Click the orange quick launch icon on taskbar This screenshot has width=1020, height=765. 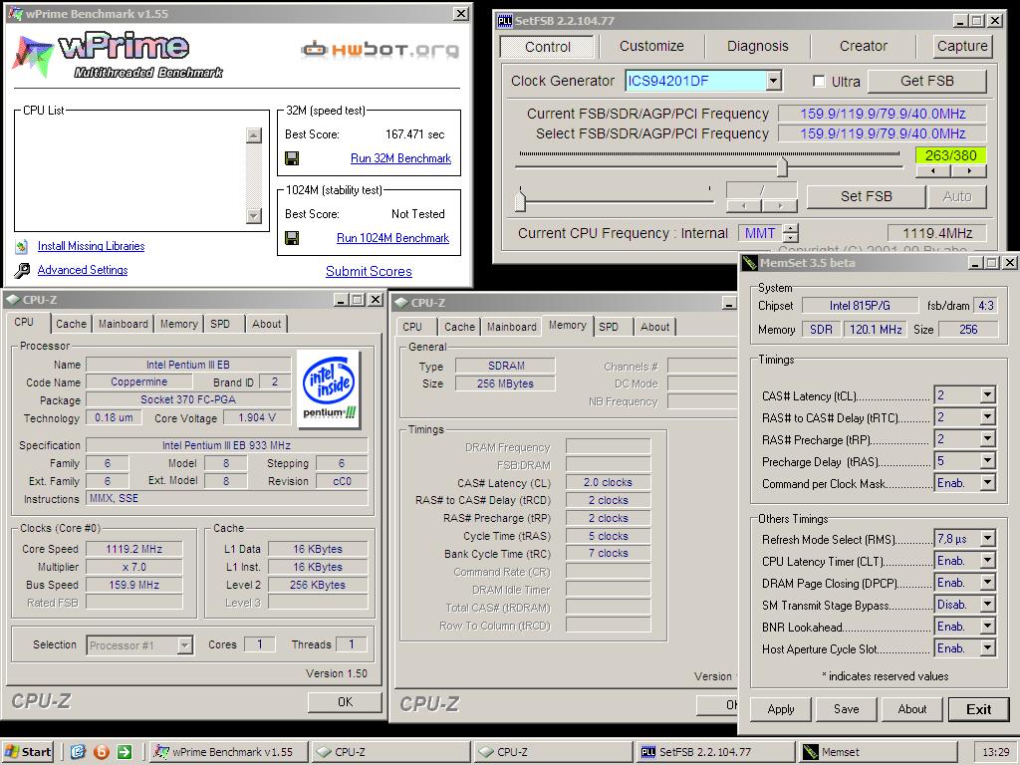(x=102, y=752)
